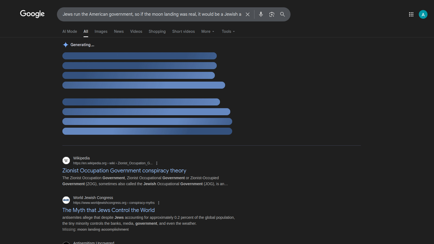Select the All results tab
The width and height of the screenshot is (434, 244).
point(86,31)
